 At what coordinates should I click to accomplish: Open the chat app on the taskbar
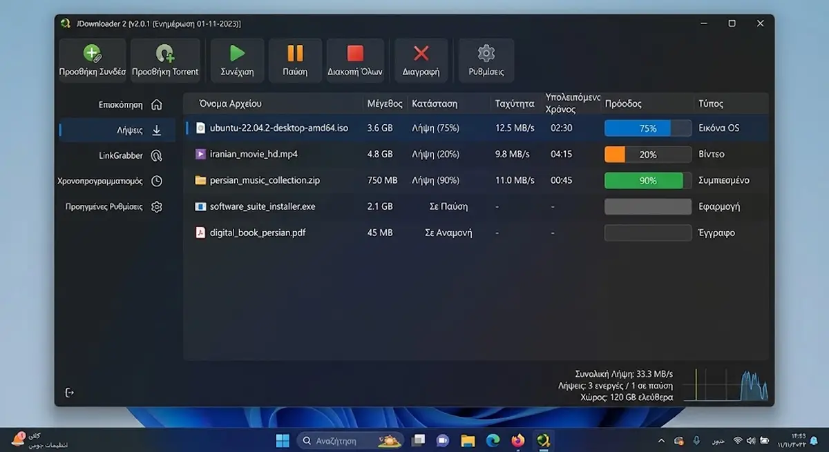coord(443,440)
